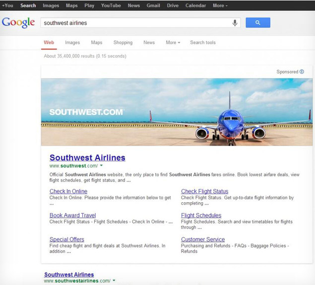Open the green arrow next to www.southwest.com/
Screen dimensions: 315x285
(x=102, y=166)
